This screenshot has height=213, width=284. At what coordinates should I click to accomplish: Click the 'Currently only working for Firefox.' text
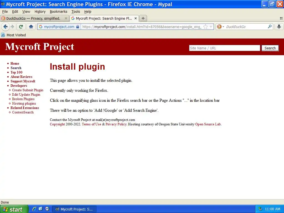(79, 90)
